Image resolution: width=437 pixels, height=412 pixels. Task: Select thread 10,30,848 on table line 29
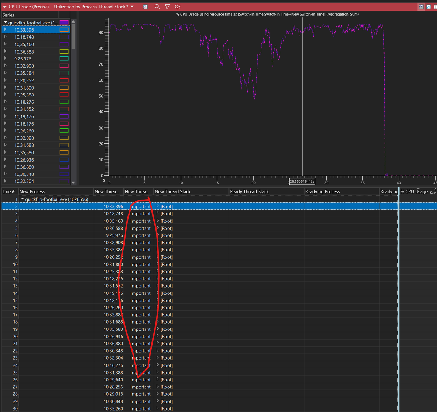(x=113, y=401)
